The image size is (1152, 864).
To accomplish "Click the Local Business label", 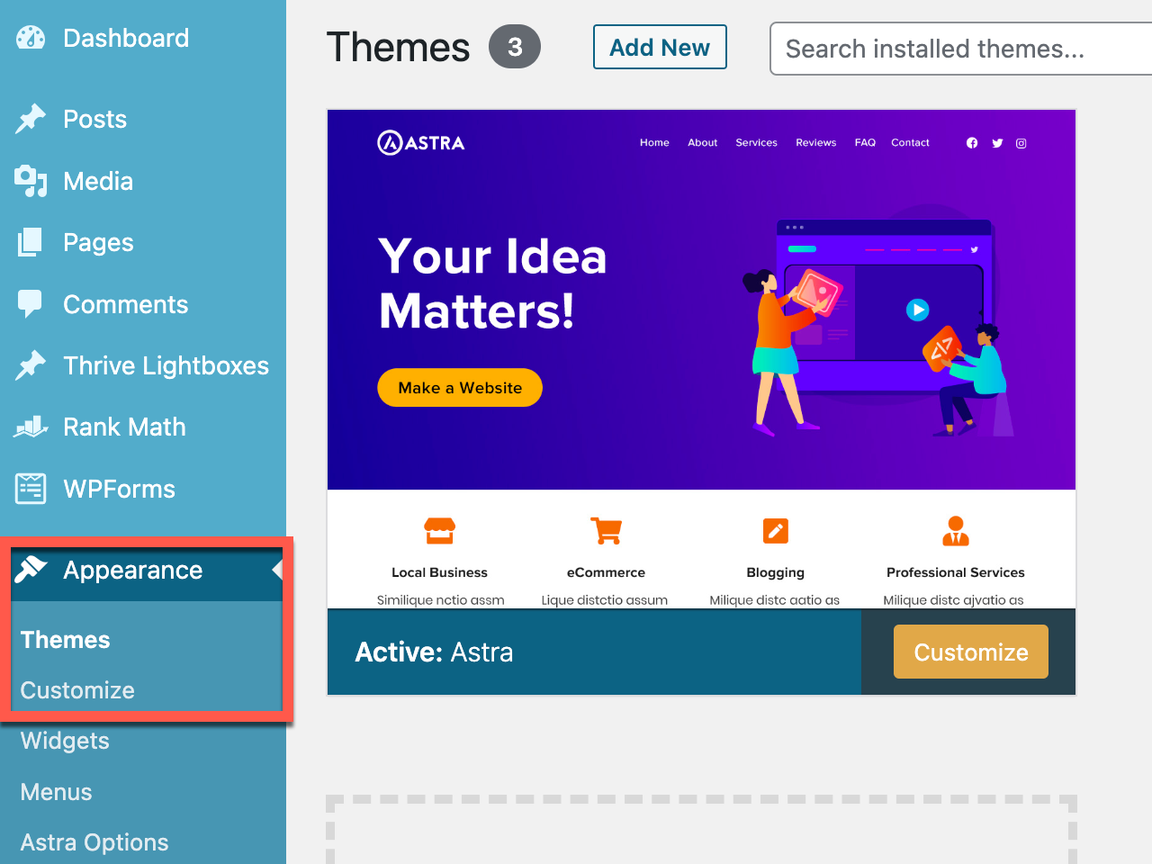I will pyautogui.click(x=439, y=572).
